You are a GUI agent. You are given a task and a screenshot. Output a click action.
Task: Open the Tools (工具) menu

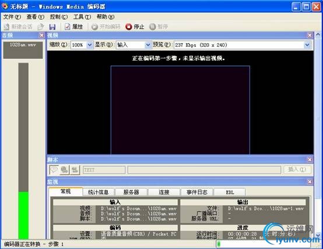pos(82,17)
